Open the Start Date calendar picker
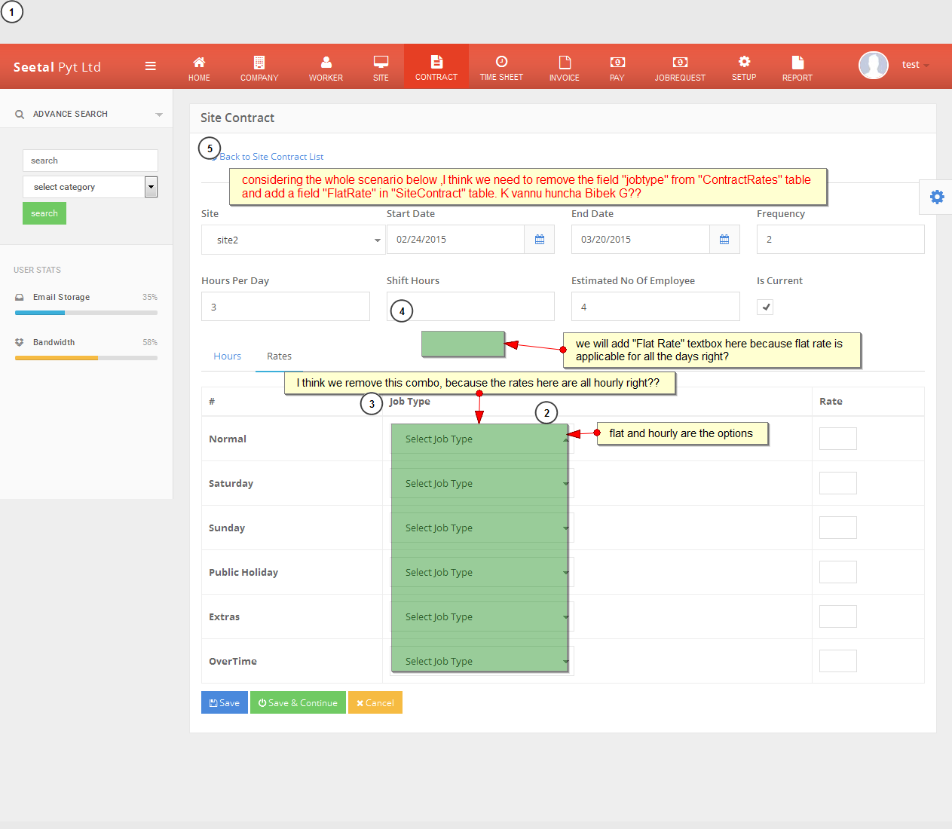 tap(540, 240)
